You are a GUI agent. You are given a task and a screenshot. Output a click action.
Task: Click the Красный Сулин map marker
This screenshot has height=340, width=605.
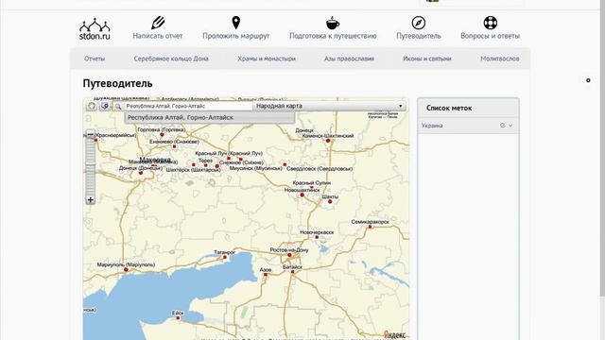point(312,188)
